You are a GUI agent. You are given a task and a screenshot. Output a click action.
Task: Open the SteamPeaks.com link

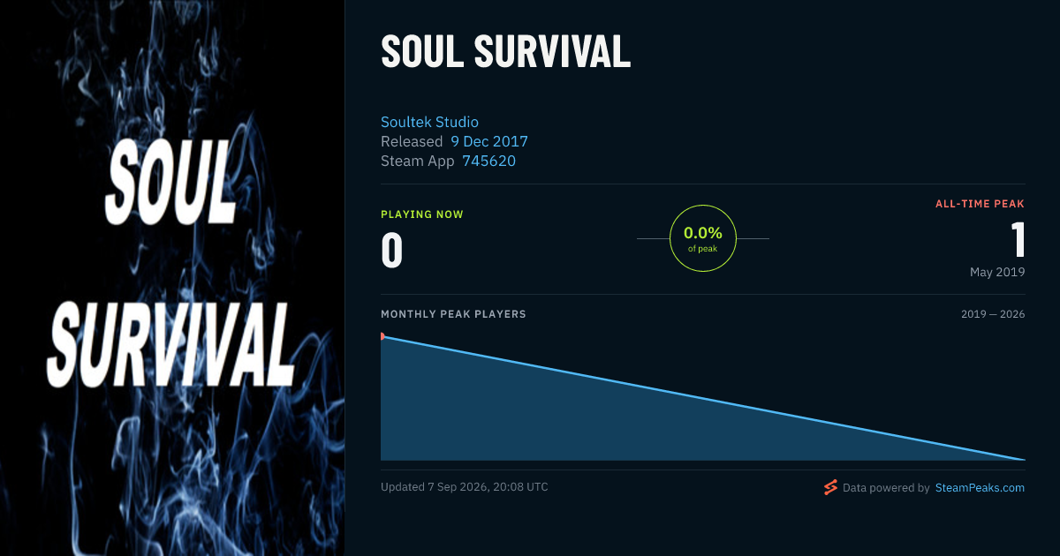coord(980,487)
